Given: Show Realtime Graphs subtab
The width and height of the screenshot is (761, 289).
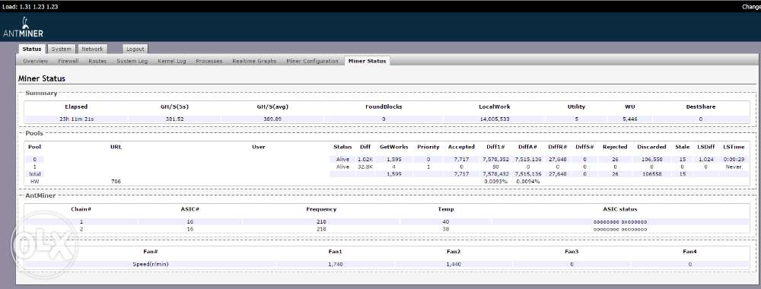Looking at the screenshot, I should pyautogui.click(x=254, y=61).
